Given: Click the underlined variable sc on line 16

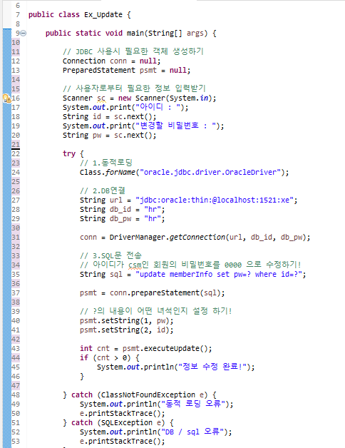Looking at the screenshot, I should tap(101, 98).
